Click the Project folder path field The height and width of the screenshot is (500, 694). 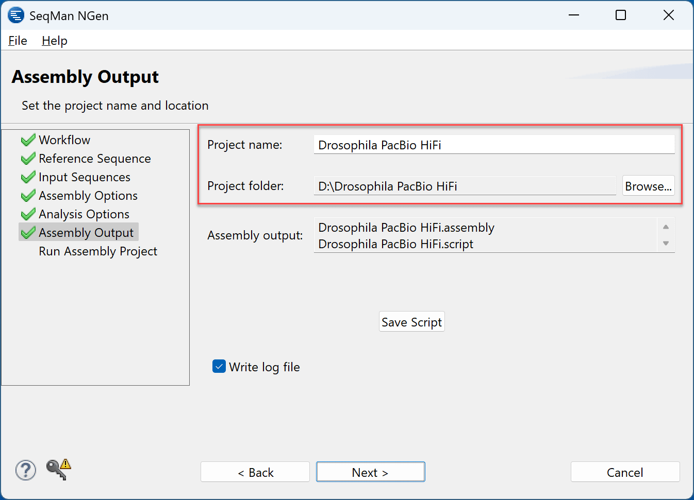[465, 186]
